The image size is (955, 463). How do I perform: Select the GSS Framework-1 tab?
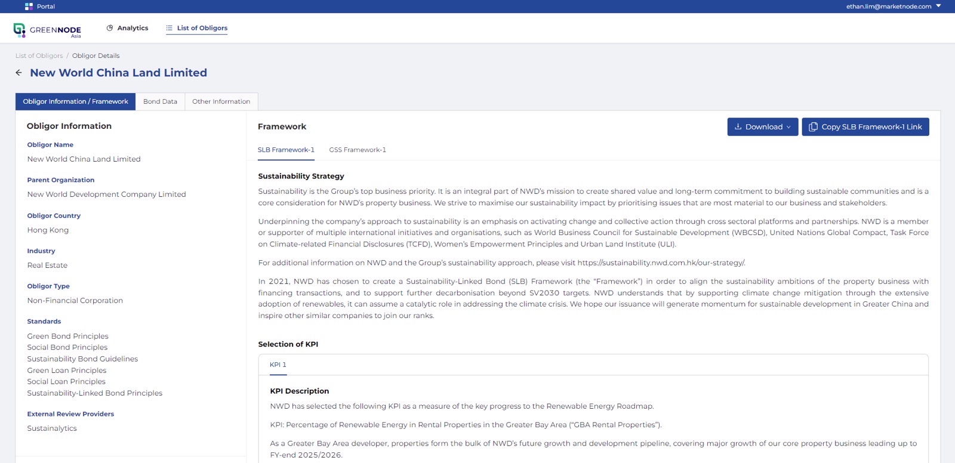coord(358,150)
